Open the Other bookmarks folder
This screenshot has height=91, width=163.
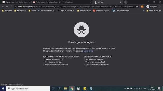click(154, 11)
